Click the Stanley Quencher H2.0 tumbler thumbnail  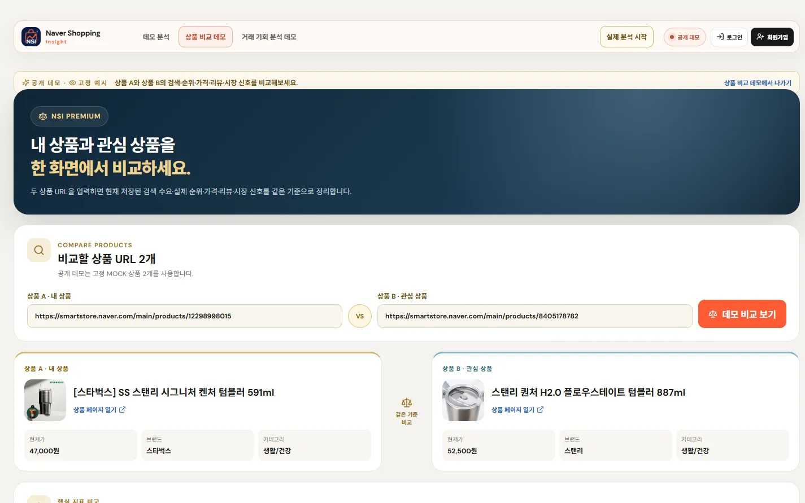(x=463, y=400)
